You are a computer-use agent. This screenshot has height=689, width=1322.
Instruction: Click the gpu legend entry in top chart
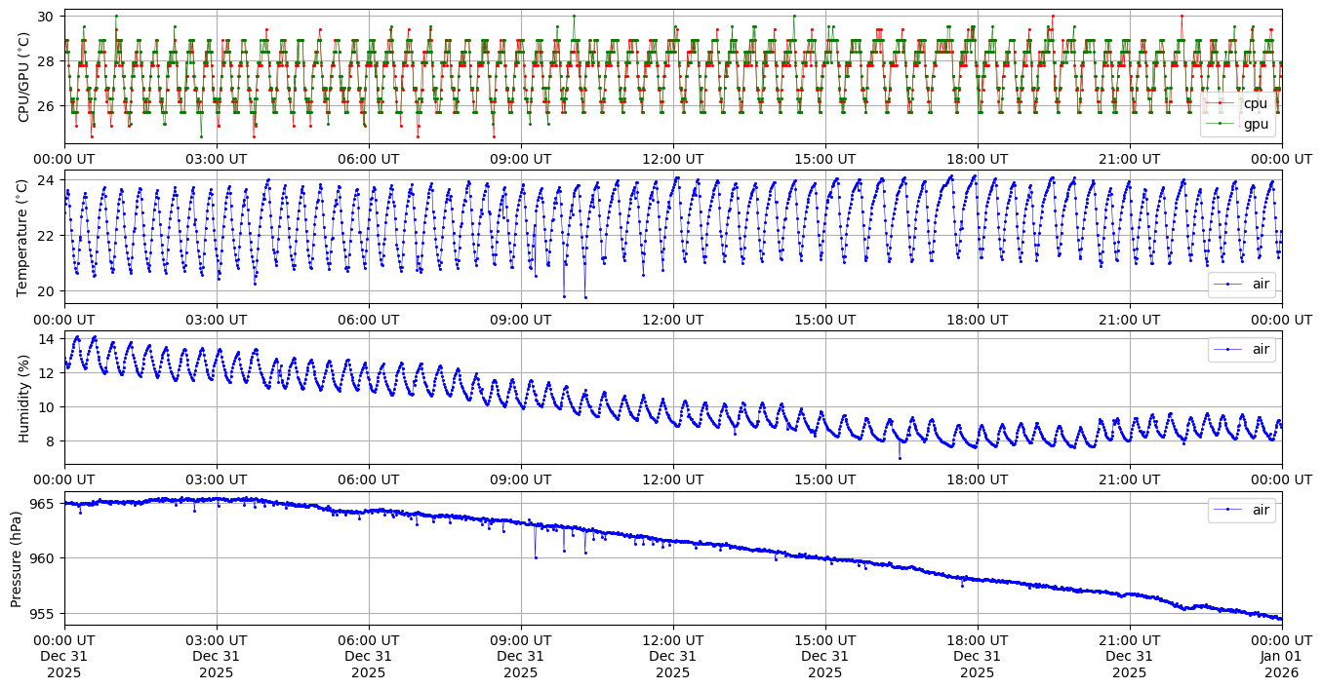[1255, 124]
